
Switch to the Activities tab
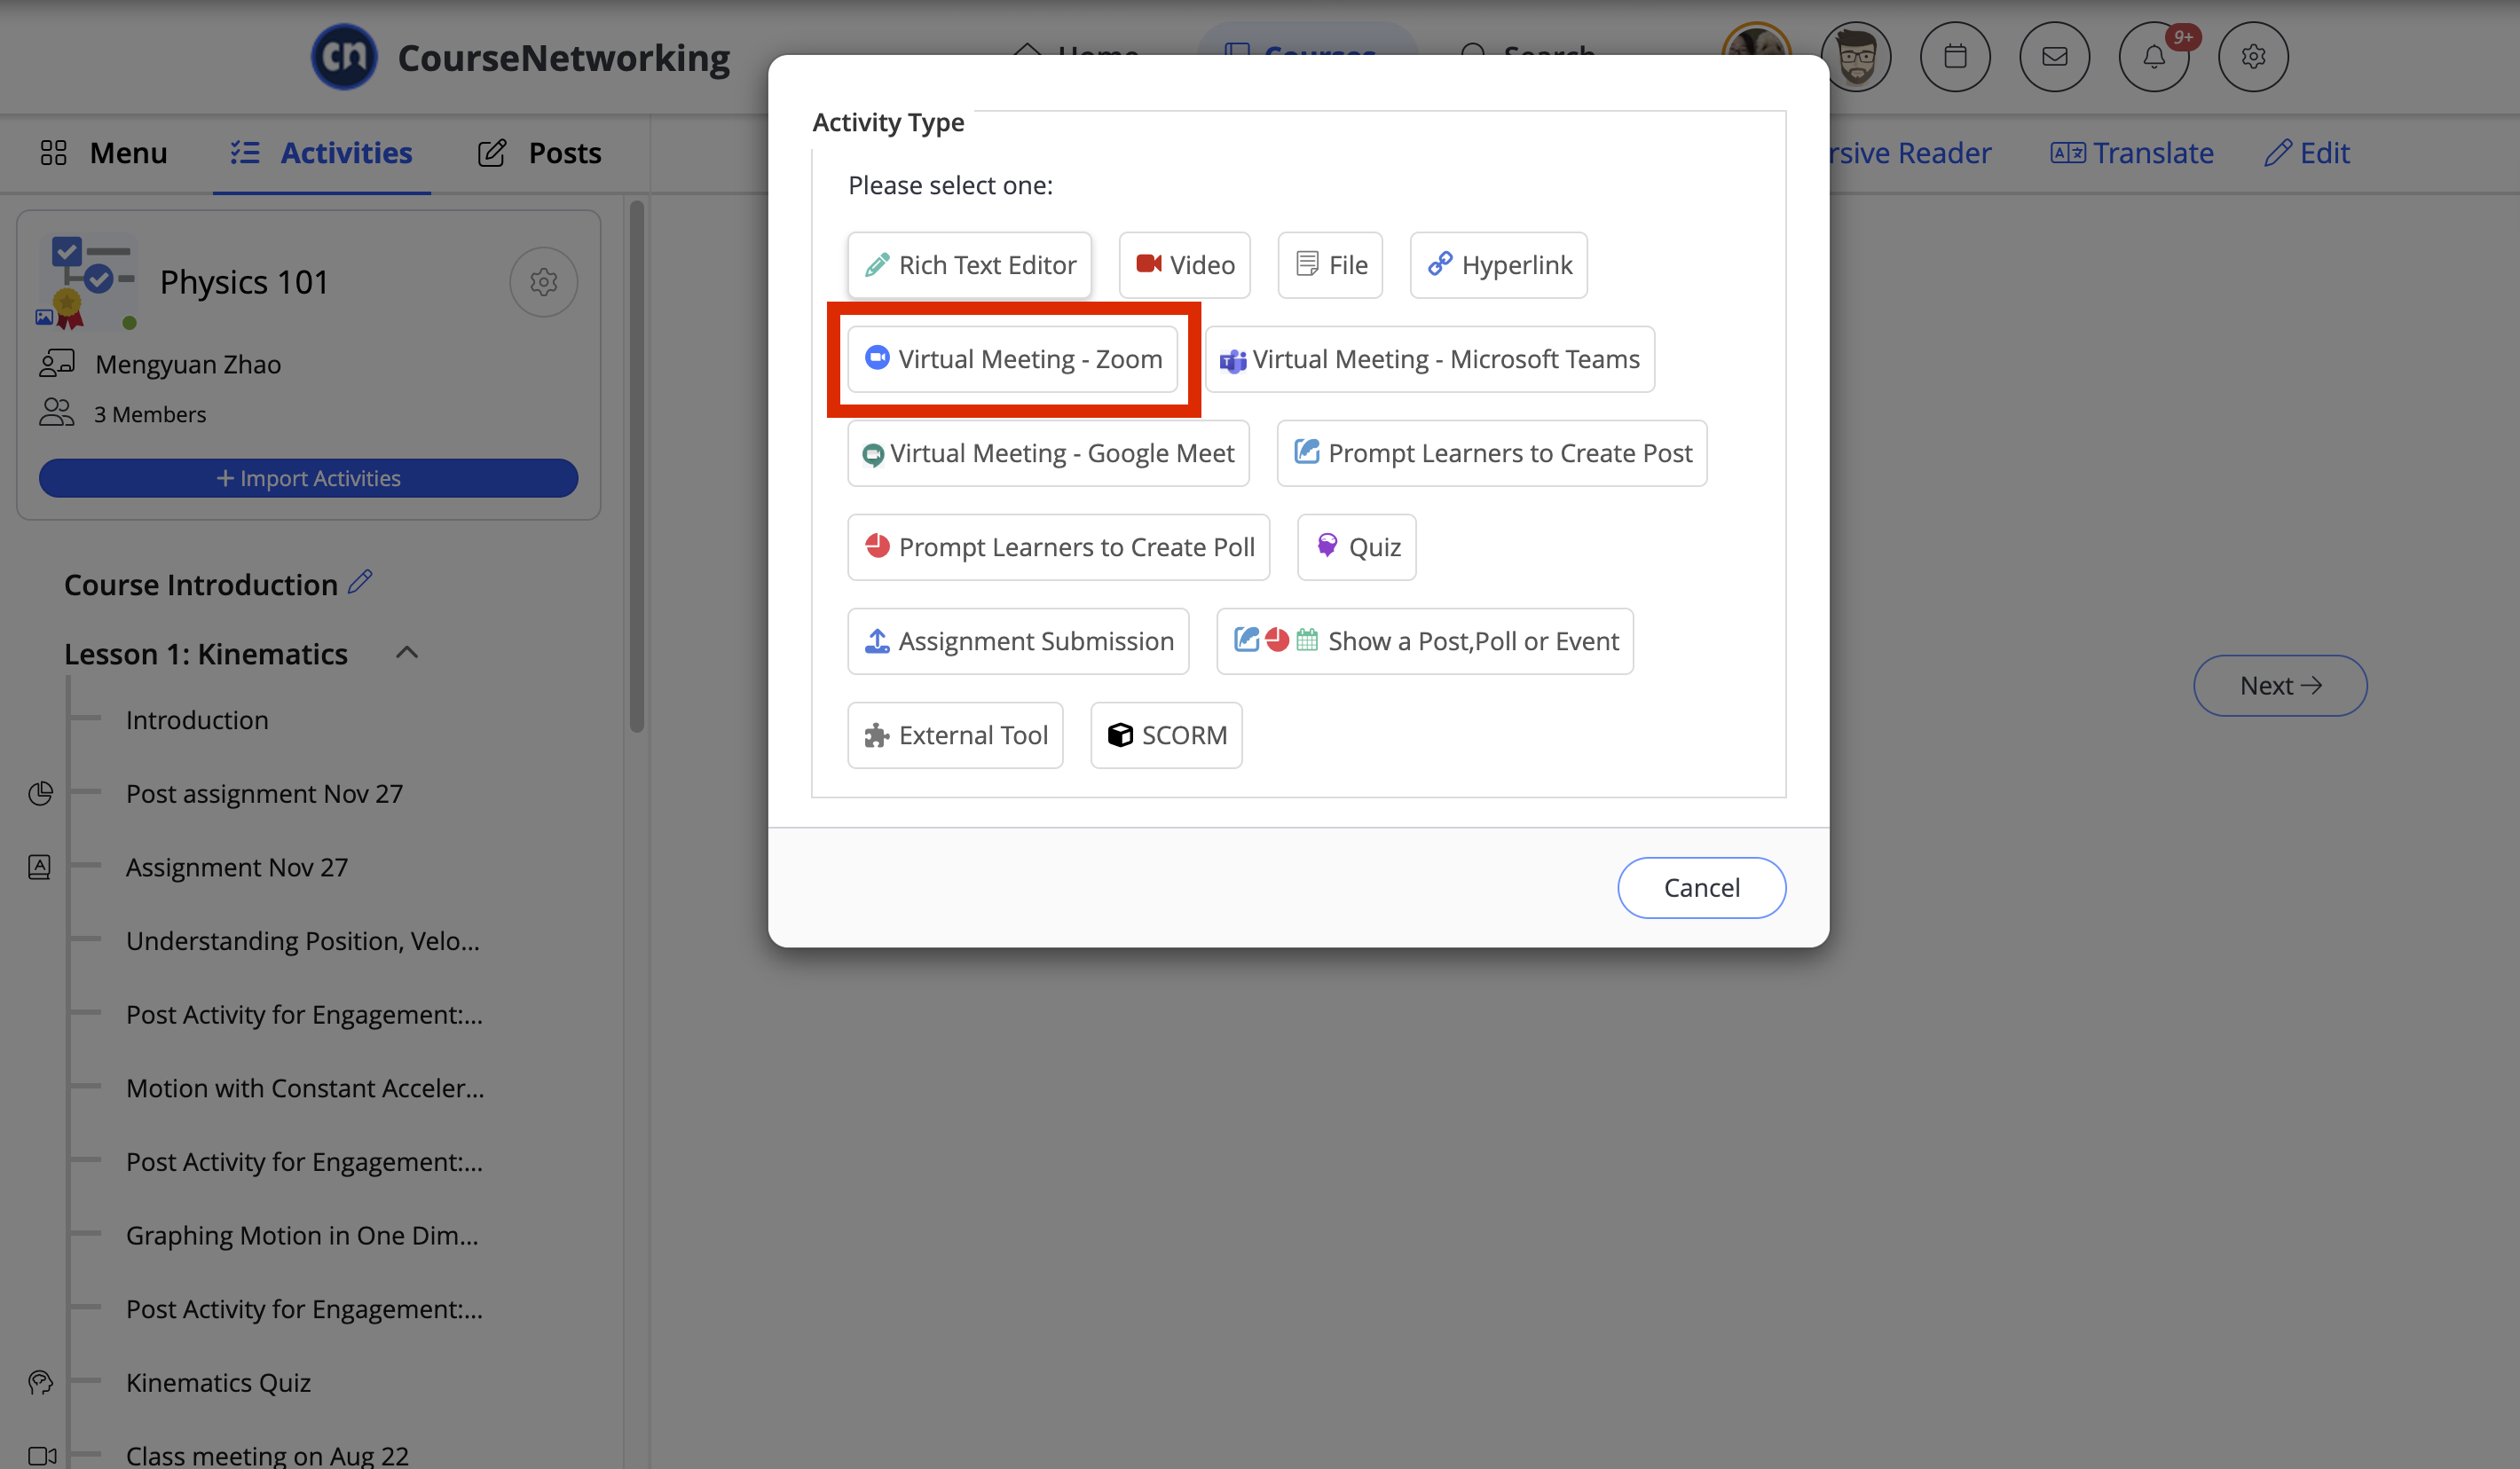click(321, 153)
